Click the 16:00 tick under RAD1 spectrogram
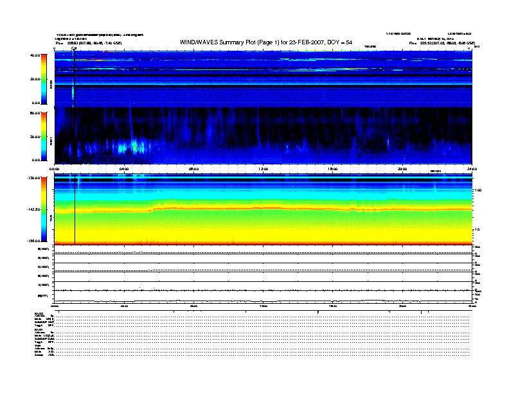 coord(333,169)
